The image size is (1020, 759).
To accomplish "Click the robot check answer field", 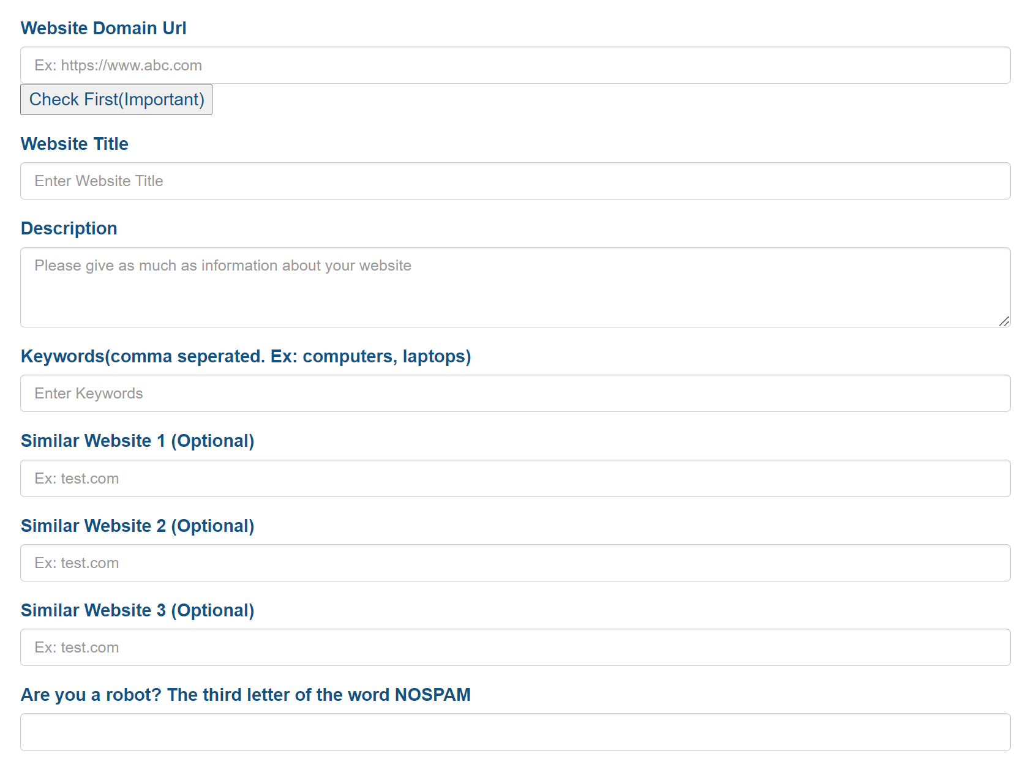I will point(514,732).
